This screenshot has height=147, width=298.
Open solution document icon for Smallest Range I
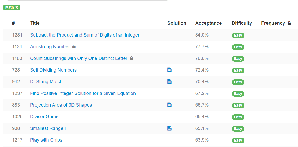click(169, 128)
